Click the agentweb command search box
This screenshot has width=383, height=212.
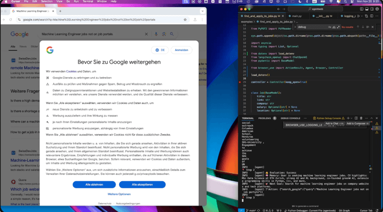(315, 9)
